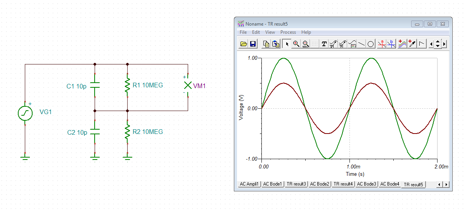Viewport: 467px width, 210px height.
Task: Click the curve question-mark legend icon
Action: pos(342,44)
